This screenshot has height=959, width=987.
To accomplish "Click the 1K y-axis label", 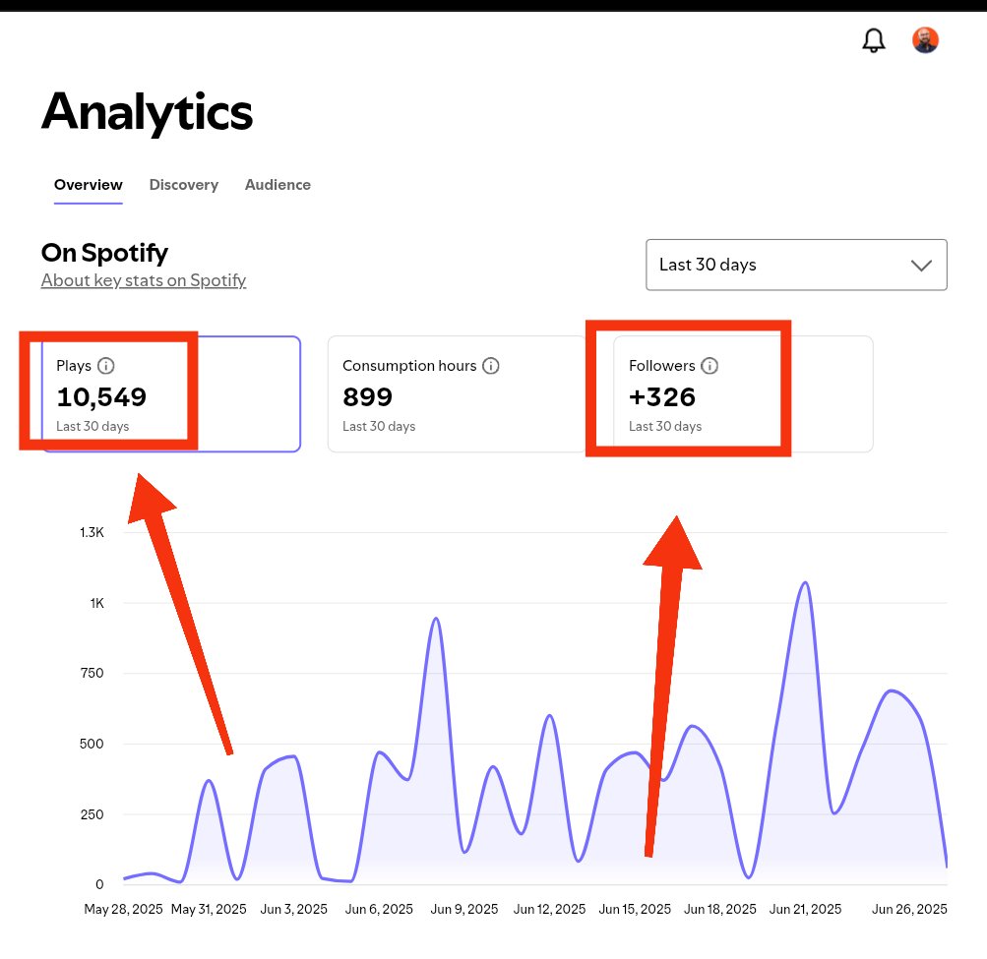I will pyautogui.click(x=97, y=604).
